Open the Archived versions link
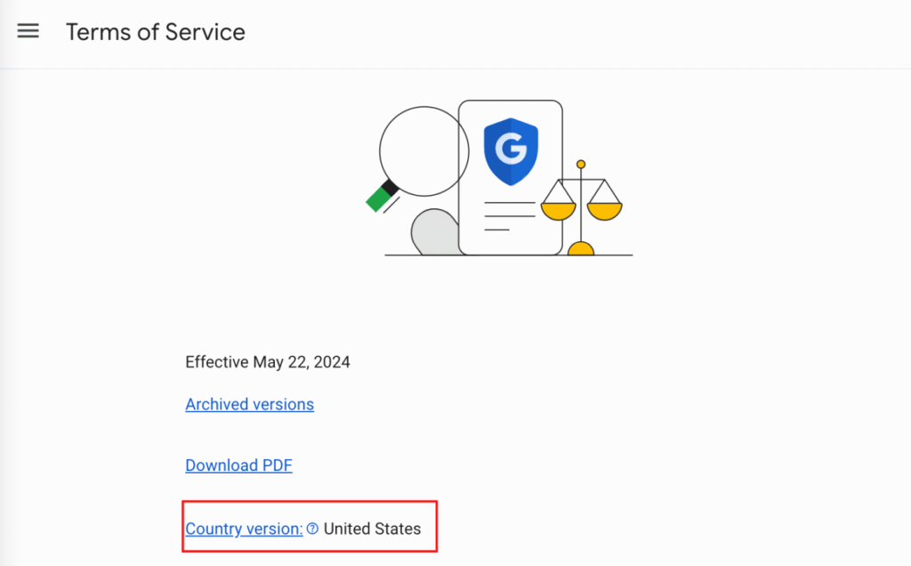 [249, 404]
